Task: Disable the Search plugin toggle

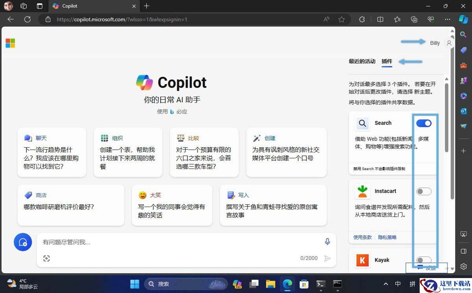Action: (424, 123)
